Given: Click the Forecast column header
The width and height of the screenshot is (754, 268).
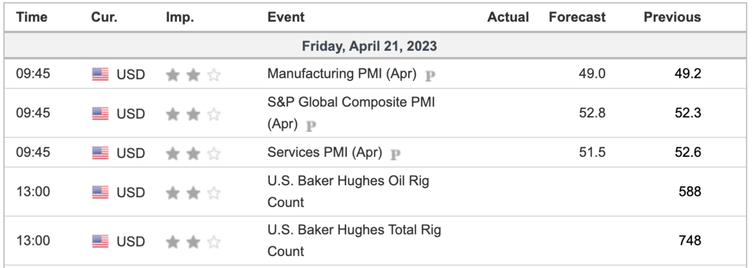Looking at the screenshot, I should (x=577, y=18).
